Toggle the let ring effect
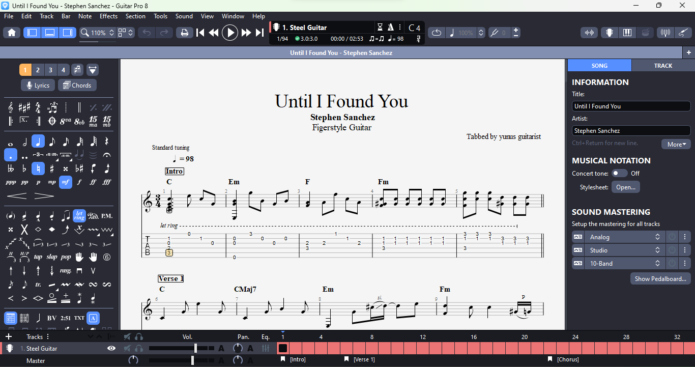695x367 pixels. (79, 216)
